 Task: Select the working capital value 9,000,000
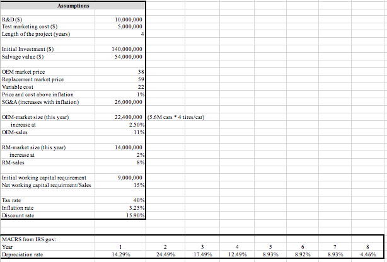120,178
